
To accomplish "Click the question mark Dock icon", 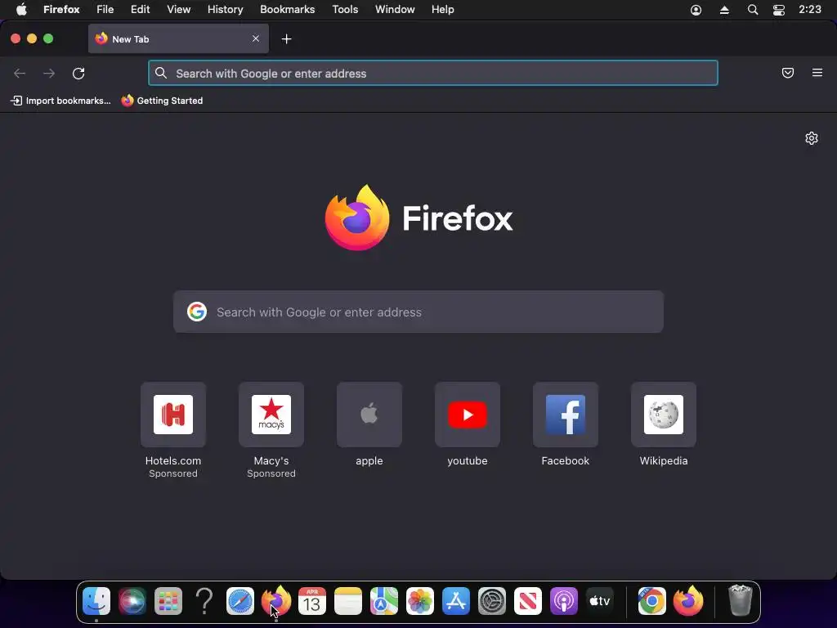I will 204,601.
